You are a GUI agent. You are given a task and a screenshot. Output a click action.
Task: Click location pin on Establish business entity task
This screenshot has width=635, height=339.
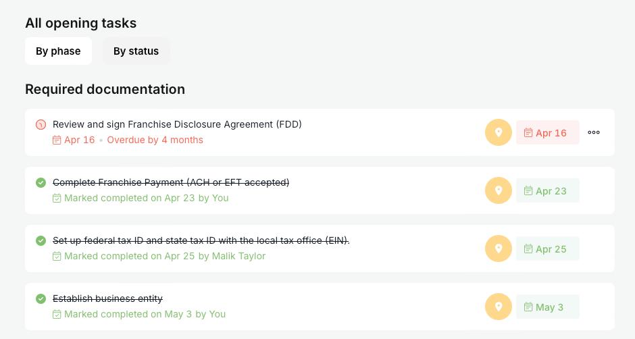pyautogui.click(x=499, y=307)
